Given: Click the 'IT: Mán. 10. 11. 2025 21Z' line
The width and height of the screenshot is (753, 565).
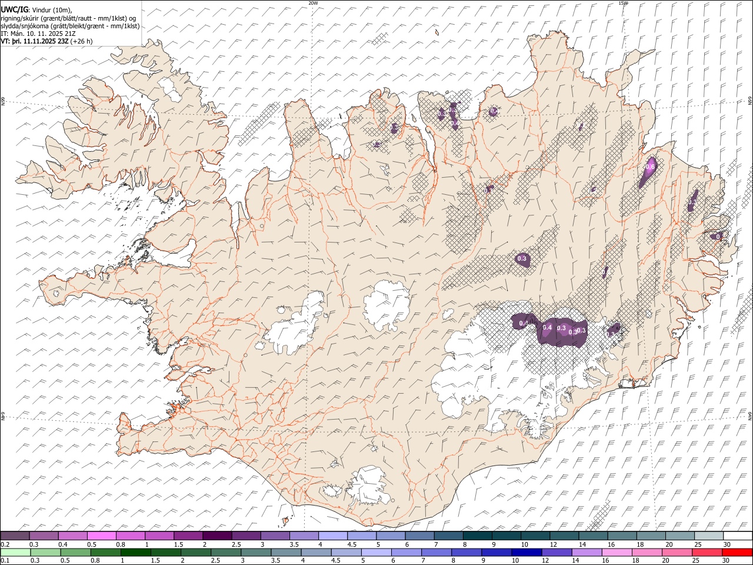Looking at the screenshot, I should click(38, 34).
